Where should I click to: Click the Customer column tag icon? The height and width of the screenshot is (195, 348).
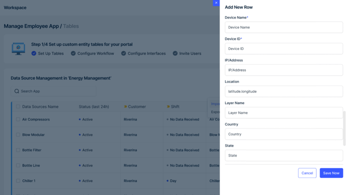(x=125, y=107)
